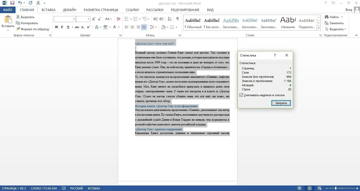The image size is (360, 191).
Task: Open the font name dropdown
Action: pos(74,19)
